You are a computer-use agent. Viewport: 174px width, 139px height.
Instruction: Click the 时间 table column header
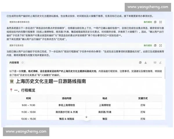point(28,98)
